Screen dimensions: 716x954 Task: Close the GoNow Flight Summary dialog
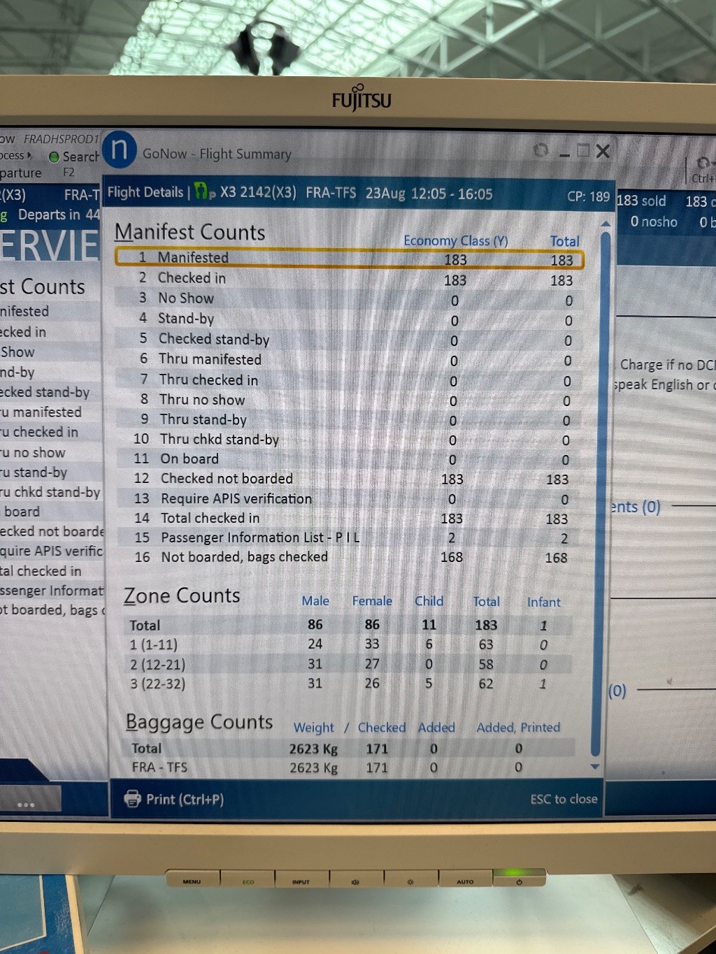coord(603,151)
